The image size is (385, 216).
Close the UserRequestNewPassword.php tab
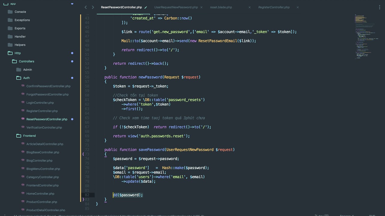tap(201, 7)
